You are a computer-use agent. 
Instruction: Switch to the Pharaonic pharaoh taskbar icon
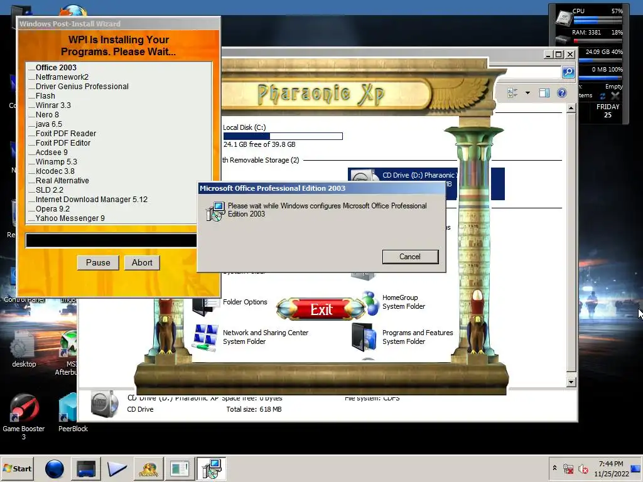(x=148, y=468)
